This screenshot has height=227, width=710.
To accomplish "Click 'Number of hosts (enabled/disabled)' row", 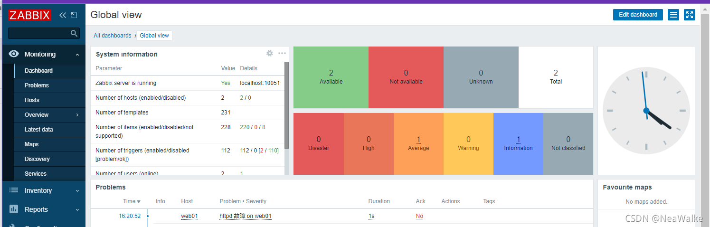I will tap(188, 98).
